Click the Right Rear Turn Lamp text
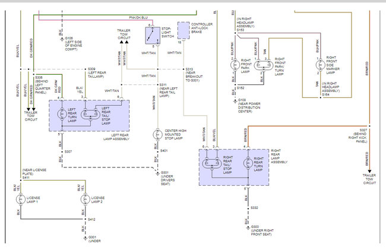386x250 pixels. (258, 164)
